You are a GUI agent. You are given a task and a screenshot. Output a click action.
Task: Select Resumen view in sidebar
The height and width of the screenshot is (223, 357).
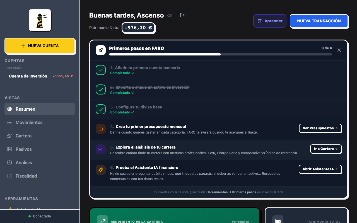point(40,109)
